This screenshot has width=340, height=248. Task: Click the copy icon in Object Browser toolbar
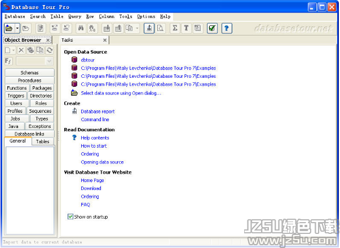pyautogui.click(x=40, y=50)
